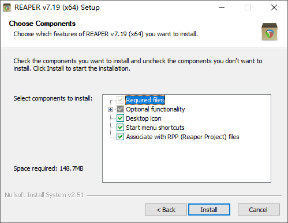The width and height of the screenshot is (288, 223).
Task: Cancel the REAPER setup
Action: pos(259,210)
